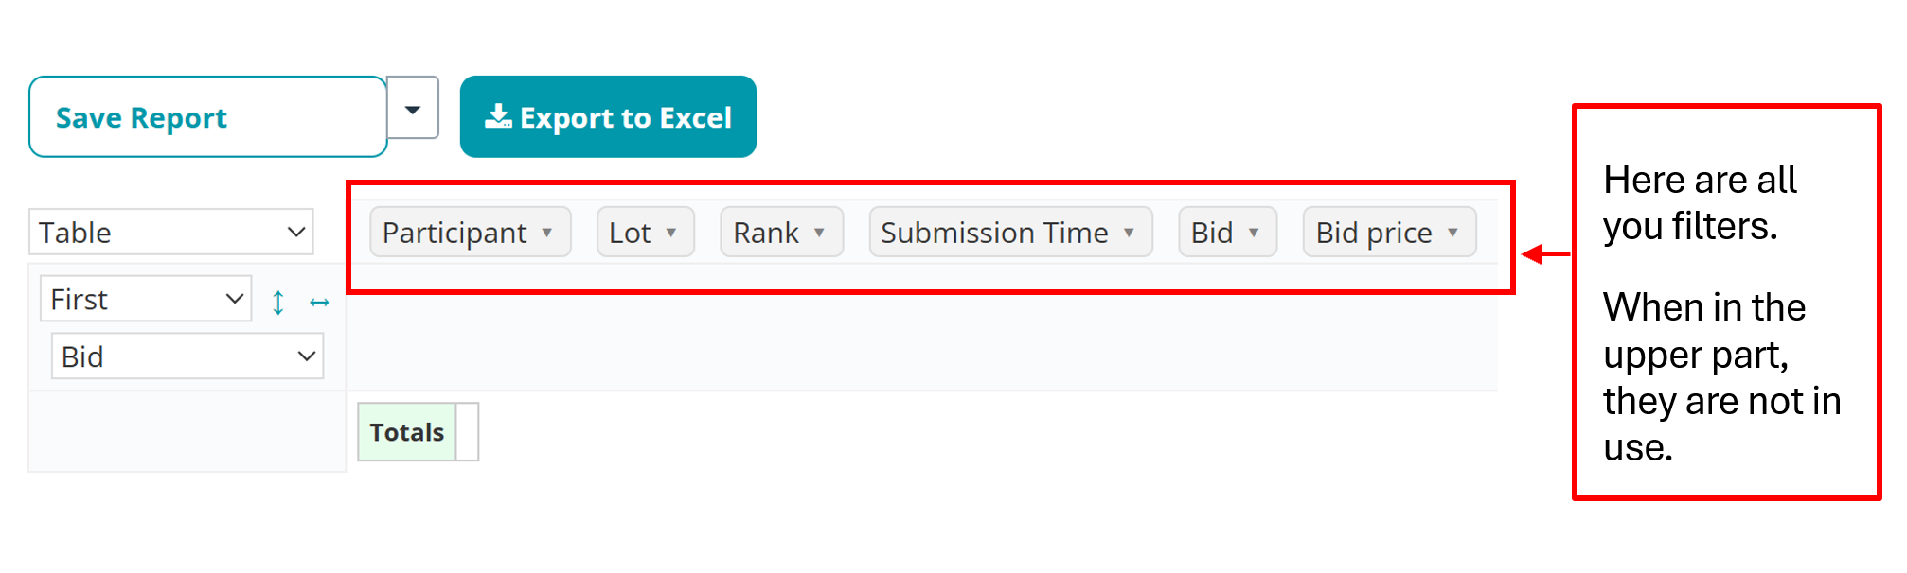
Task: Click the vertical sort arrow icon
Action: (x=277, y=303)
